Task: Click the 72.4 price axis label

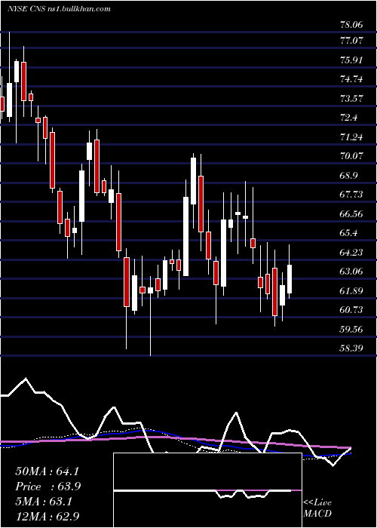Action: [x=349, y=118]
